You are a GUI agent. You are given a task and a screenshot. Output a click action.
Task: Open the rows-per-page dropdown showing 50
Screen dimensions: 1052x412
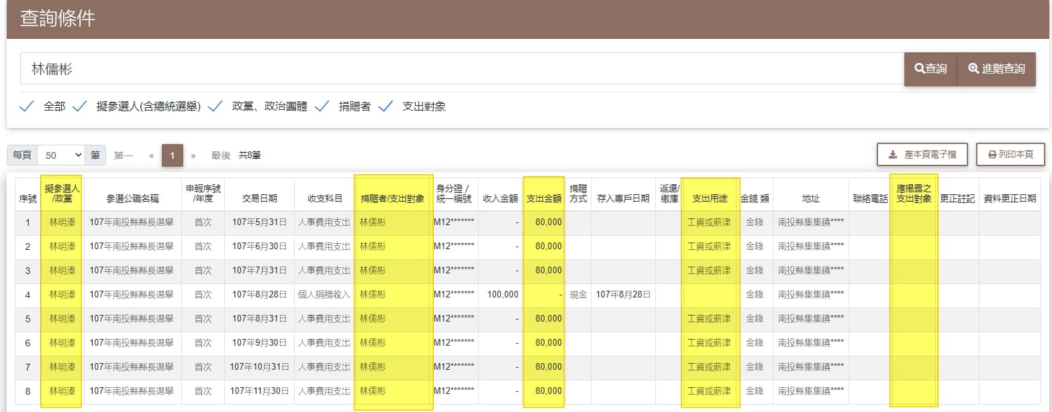[x=61, y=155]
